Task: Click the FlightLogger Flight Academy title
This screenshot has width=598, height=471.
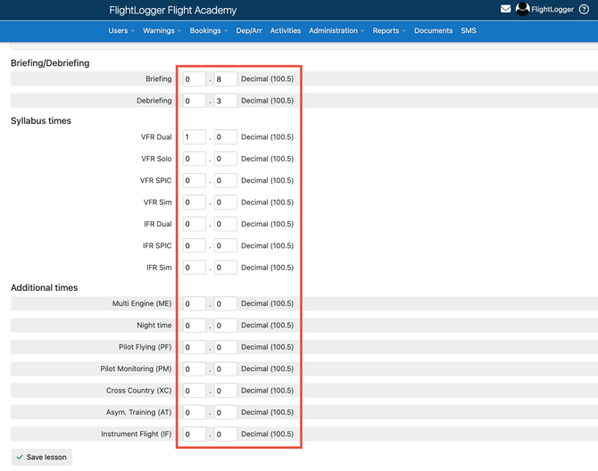Action: (172, 11)
